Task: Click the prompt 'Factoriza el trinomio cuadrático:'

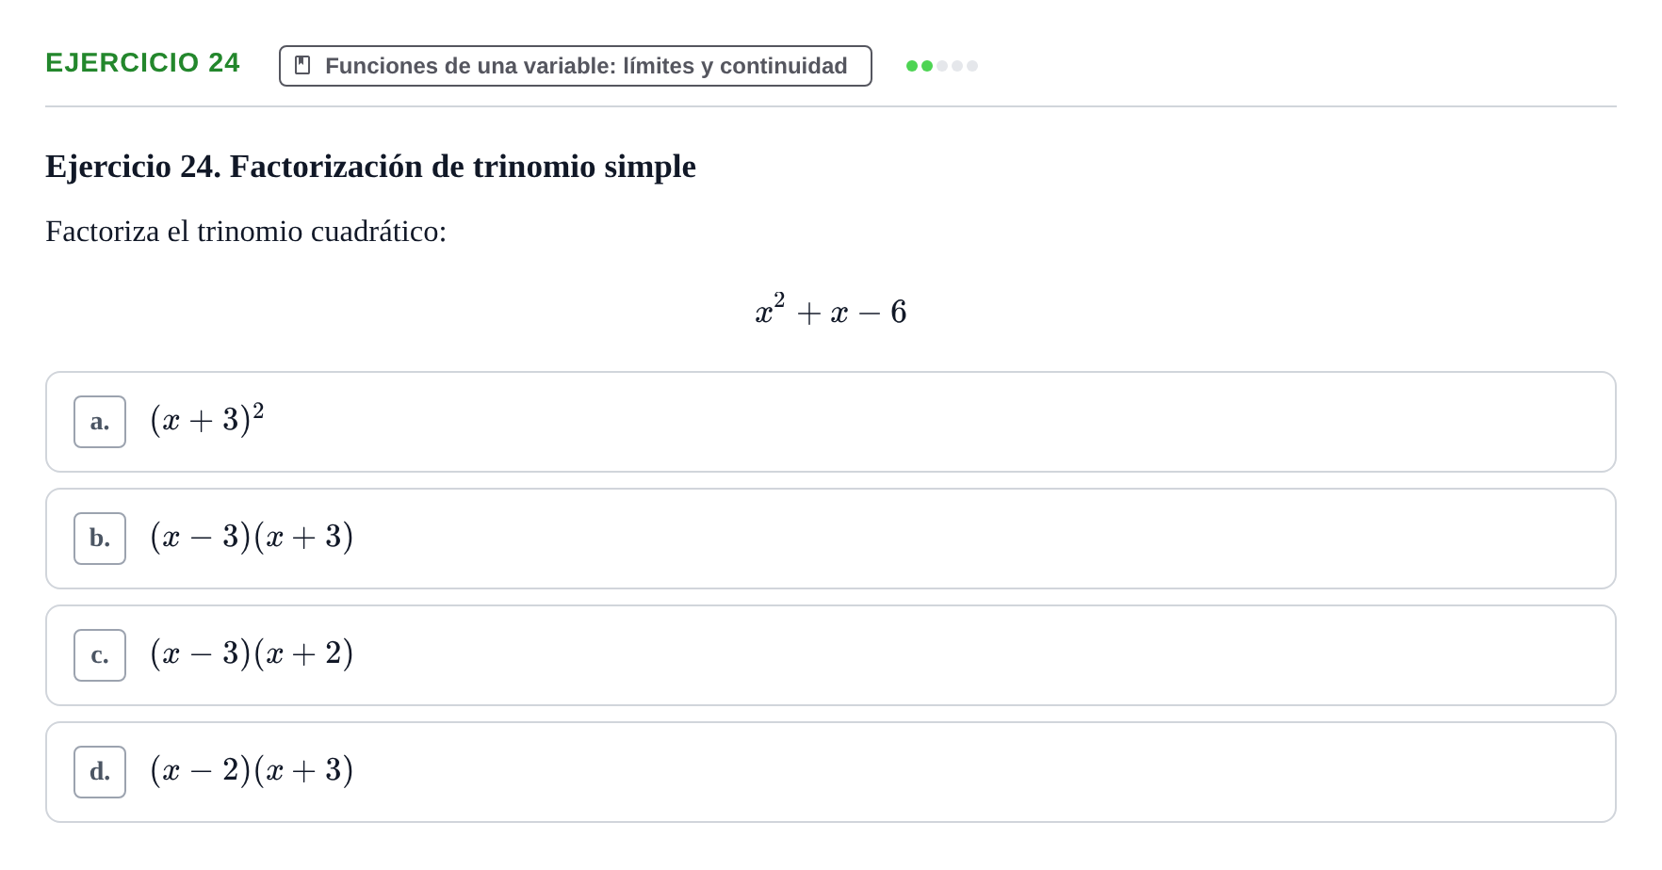Action: [246, 232]
